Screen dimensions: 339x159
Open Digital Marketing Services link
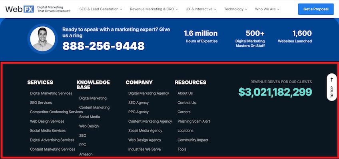(x=51, y=93)
